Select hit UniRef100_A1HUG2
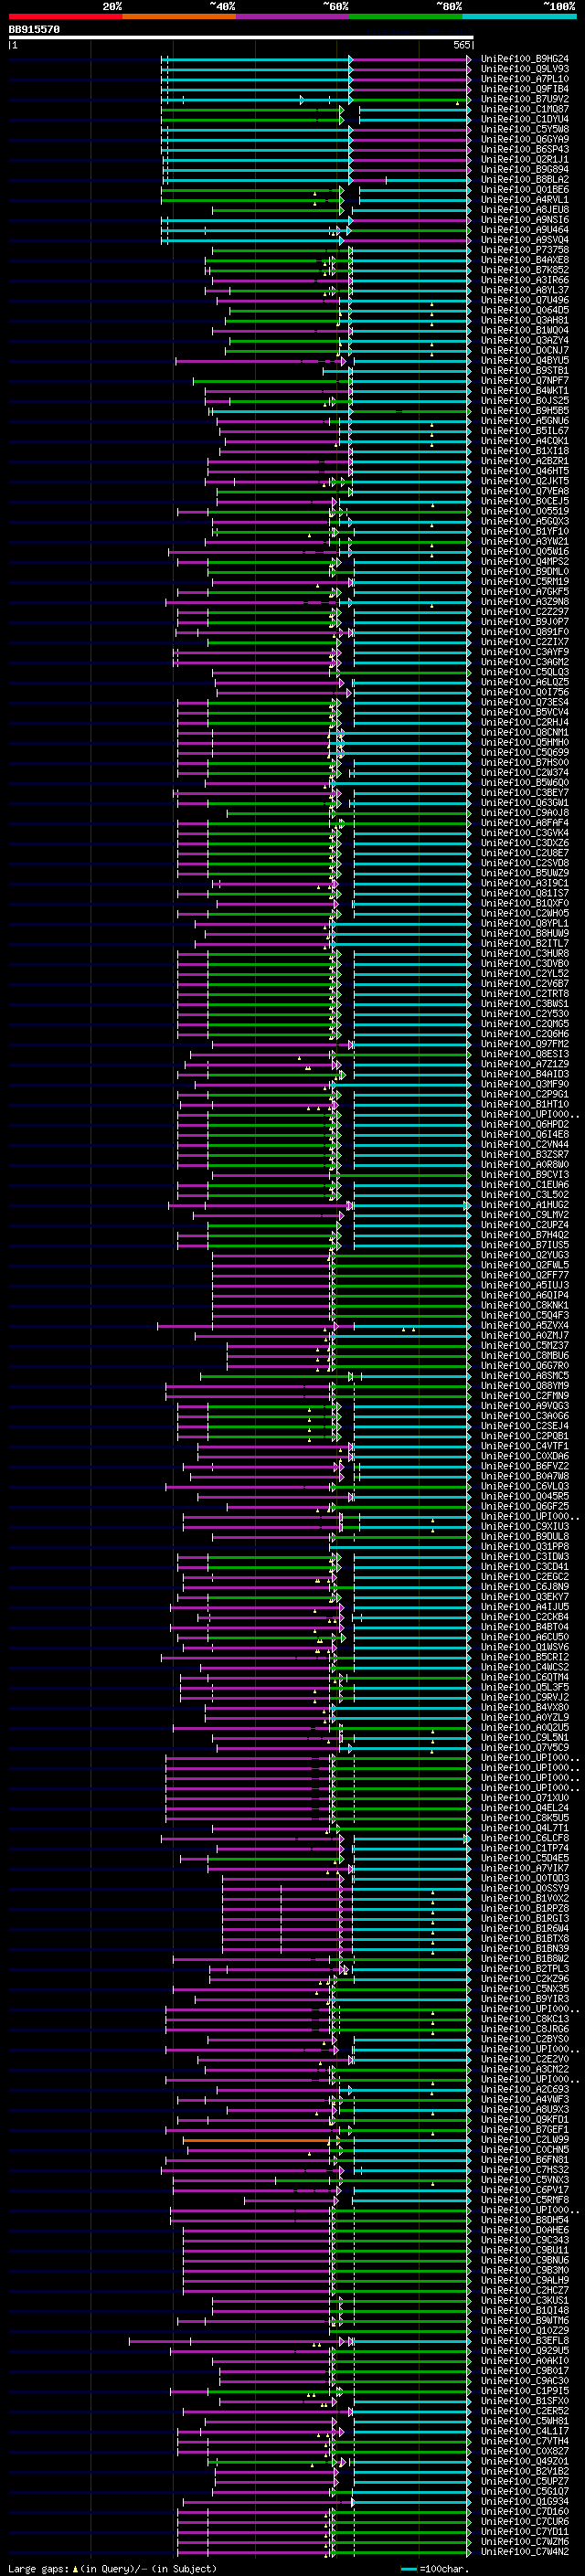 click(524, 1205)
